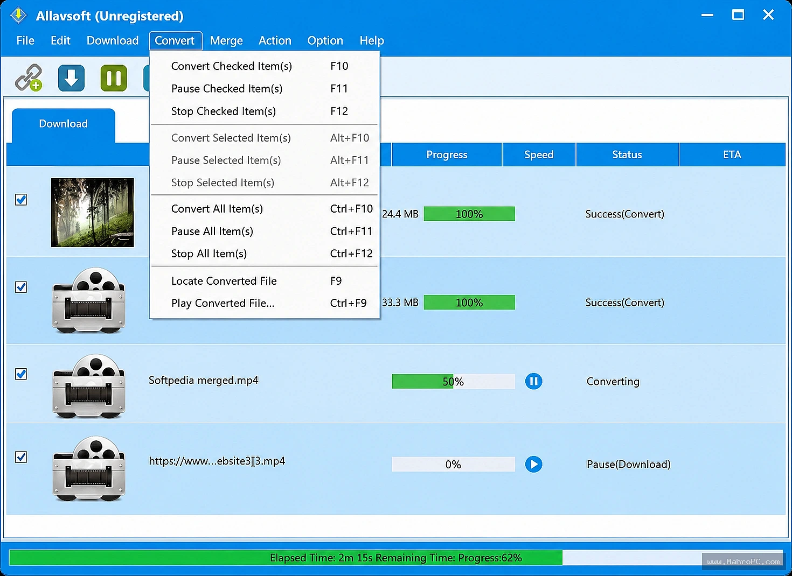The width and height of the screenshot is (792, 576).
Task: Choose Convert Checked Item(s)
Action: point(265,66)
